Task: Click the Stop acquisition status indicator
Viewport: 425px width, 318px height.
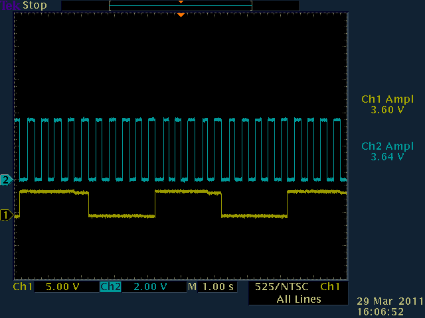Action: pos(35,5)
